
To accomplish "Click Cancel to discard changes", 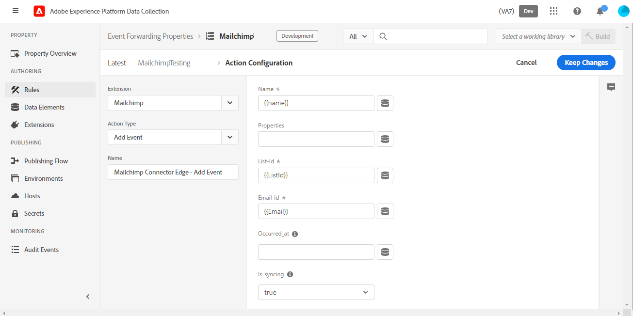I will point(526,62).
